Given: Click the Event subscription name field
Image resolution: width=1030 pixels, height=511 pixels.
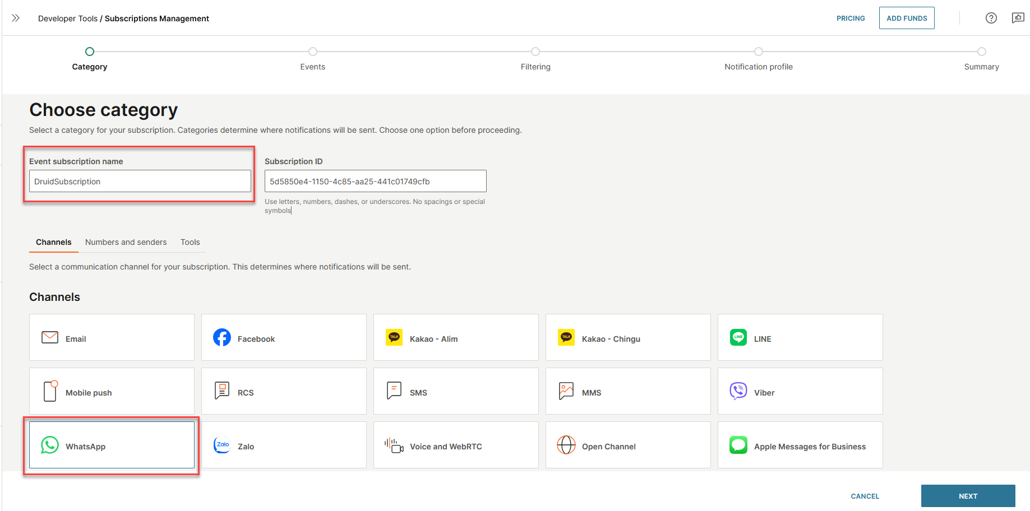Looking at the screenshot, I should click(140, 182).
